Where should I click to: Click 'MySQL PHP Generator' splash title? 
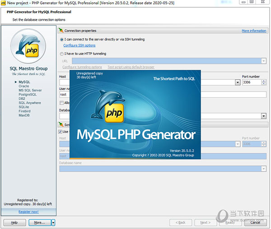(136, 135)
